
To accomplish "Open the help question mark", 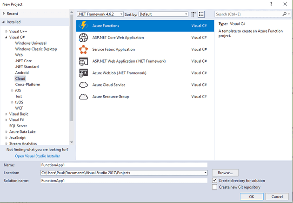I will [271, 4].
